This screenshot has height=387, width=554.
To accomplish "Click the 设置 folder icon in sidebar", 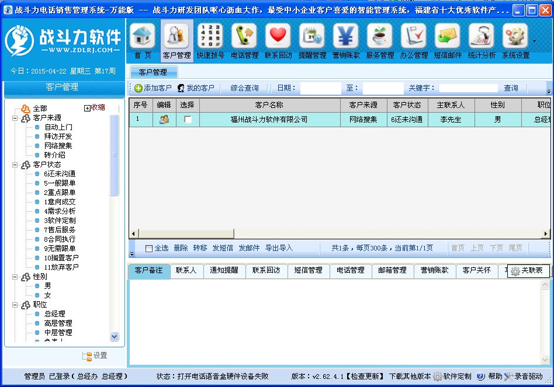I will tap(87, 356).
